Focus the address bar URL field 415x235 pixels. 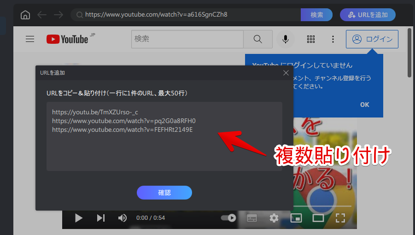[x=185, y=15]
